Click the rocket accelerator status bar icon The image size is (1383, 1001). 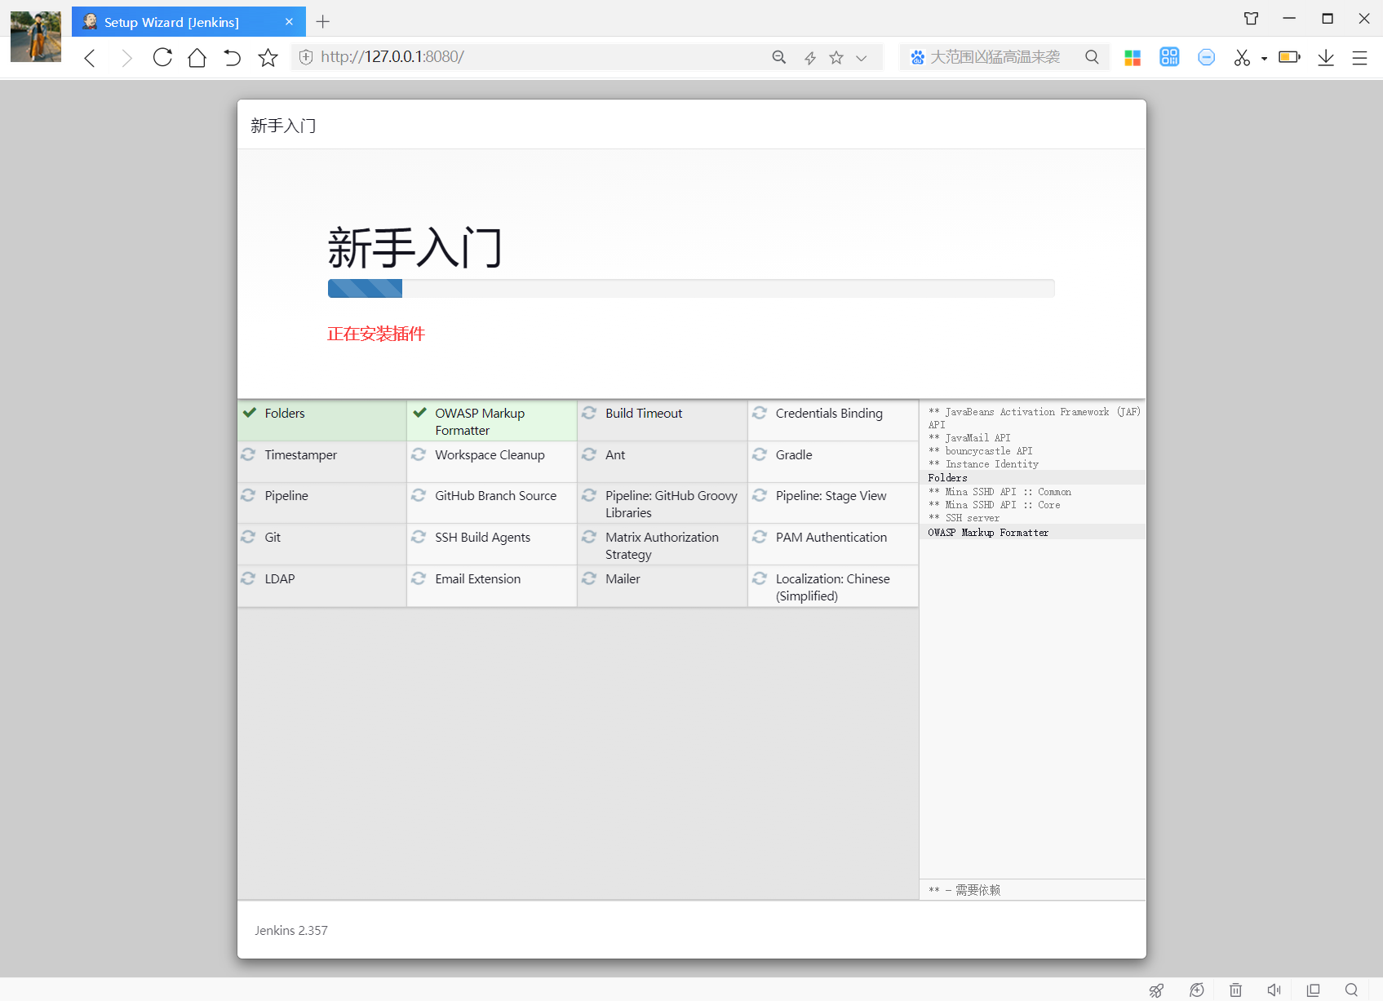tap(1156, 990)
